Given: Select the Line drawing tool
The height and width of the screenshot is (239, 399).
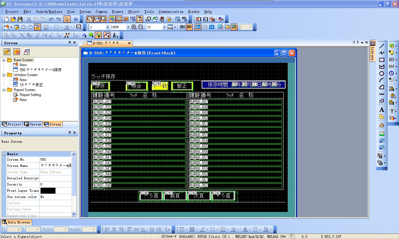Looking at the screenshot, I should click(382, 46).
